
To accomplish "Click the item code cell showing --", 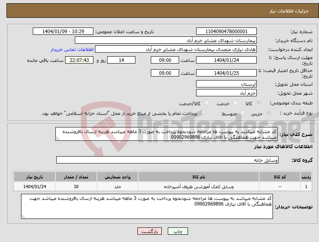I will (280, 187).
